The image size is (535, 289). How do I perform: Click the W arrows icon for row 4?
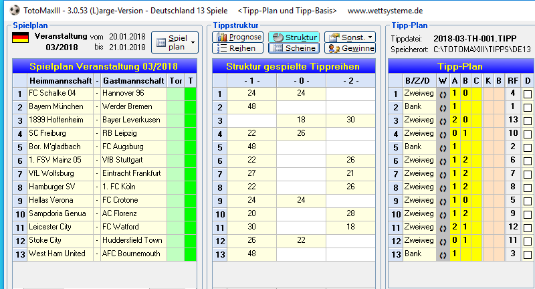(x=443, y=134)
